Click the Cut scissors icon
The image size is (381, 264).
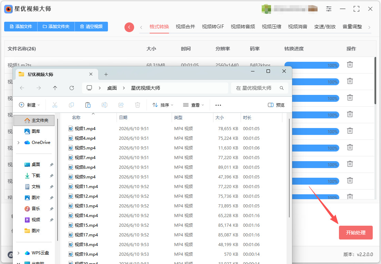click(55, 105)
